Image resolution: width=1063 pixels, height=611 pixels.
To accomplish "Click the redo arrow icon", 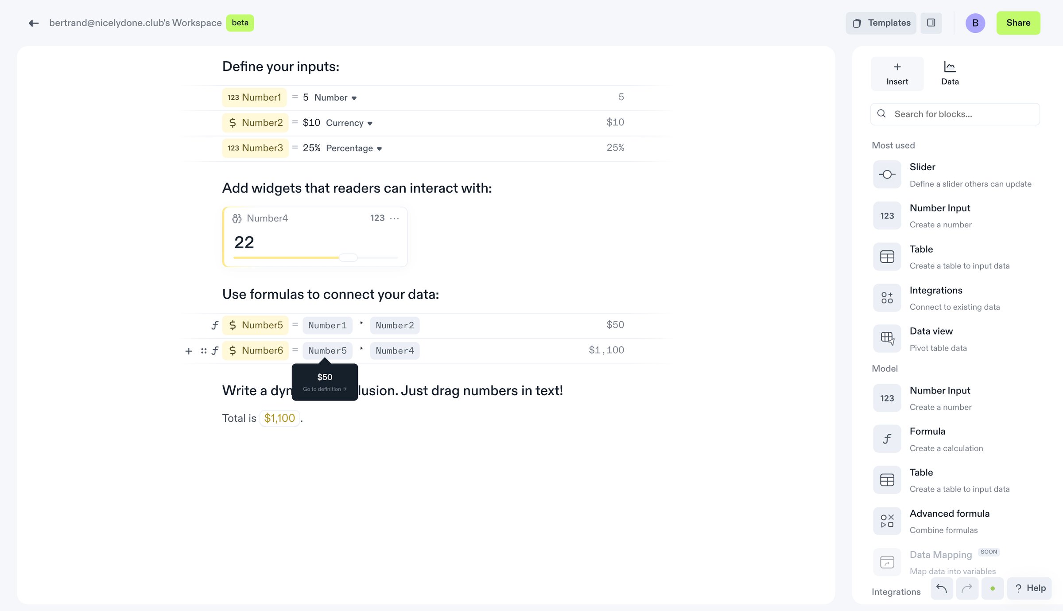I will [967, 588].
